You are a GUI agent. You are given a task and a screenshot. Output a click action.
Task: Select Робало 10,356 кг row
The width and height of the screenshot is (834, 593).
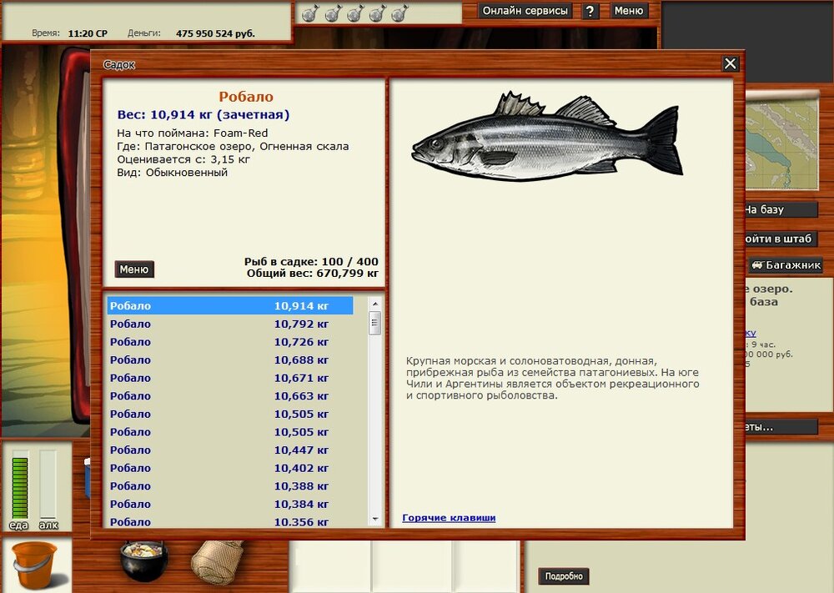230,521
